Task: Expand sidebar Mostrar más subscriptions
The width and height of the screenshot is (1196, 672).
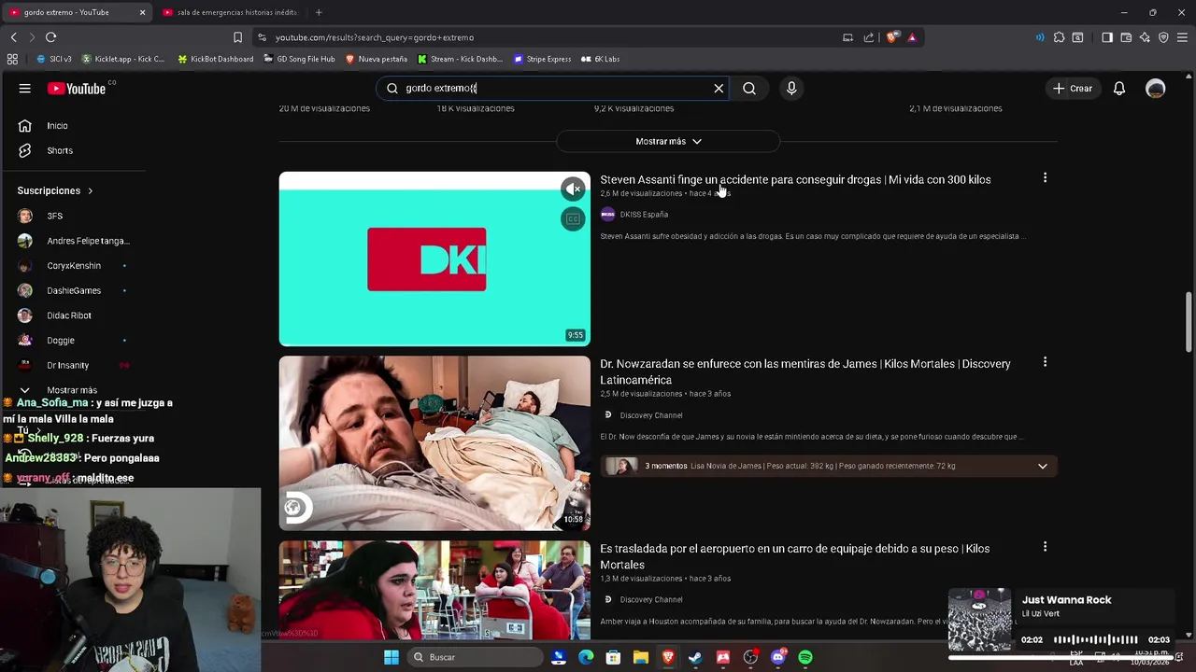Action: [x=73, y=390]
